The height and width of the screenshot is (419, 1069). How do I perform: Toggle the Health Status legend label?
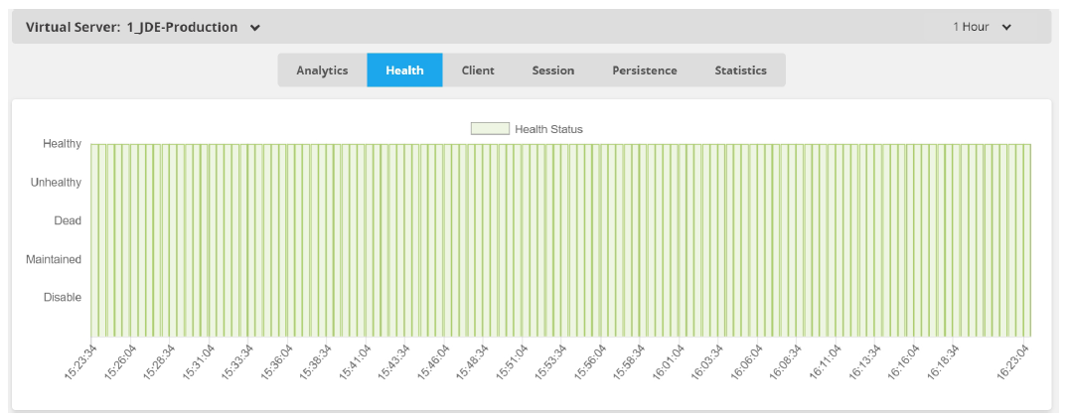pyautogui.click(x=548, y=129)
